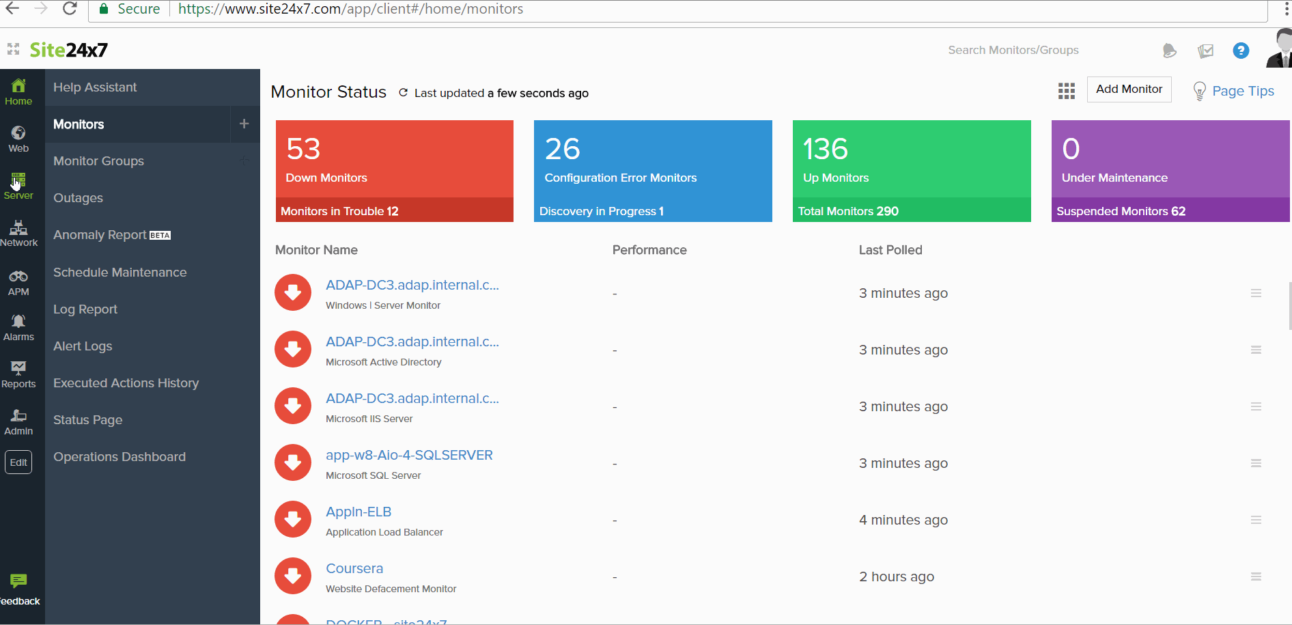Switch to the grid view icon

(1066, 91)
